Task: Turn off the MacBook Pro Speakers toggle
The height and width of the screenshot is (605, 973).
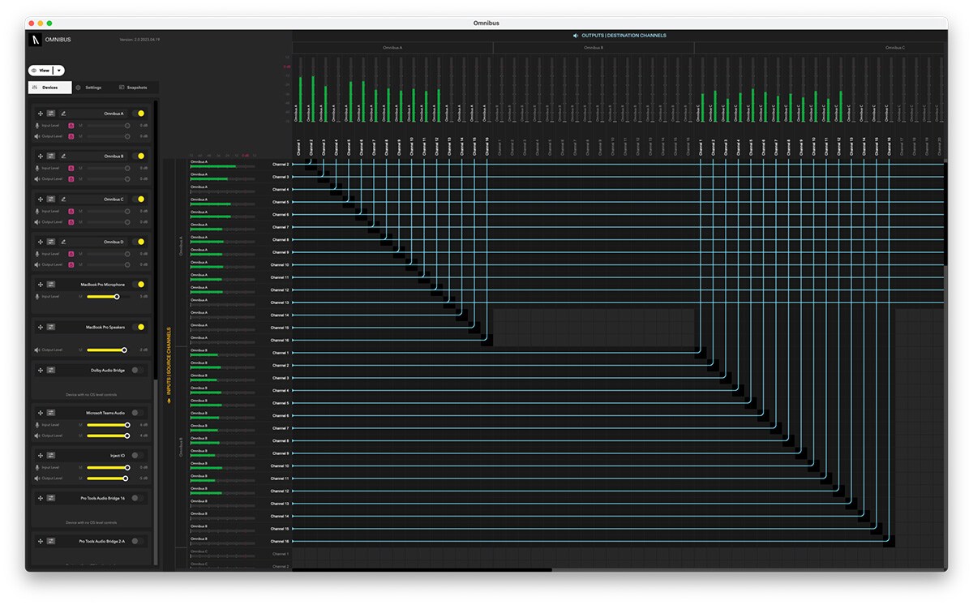Action: tap(139, 328)
